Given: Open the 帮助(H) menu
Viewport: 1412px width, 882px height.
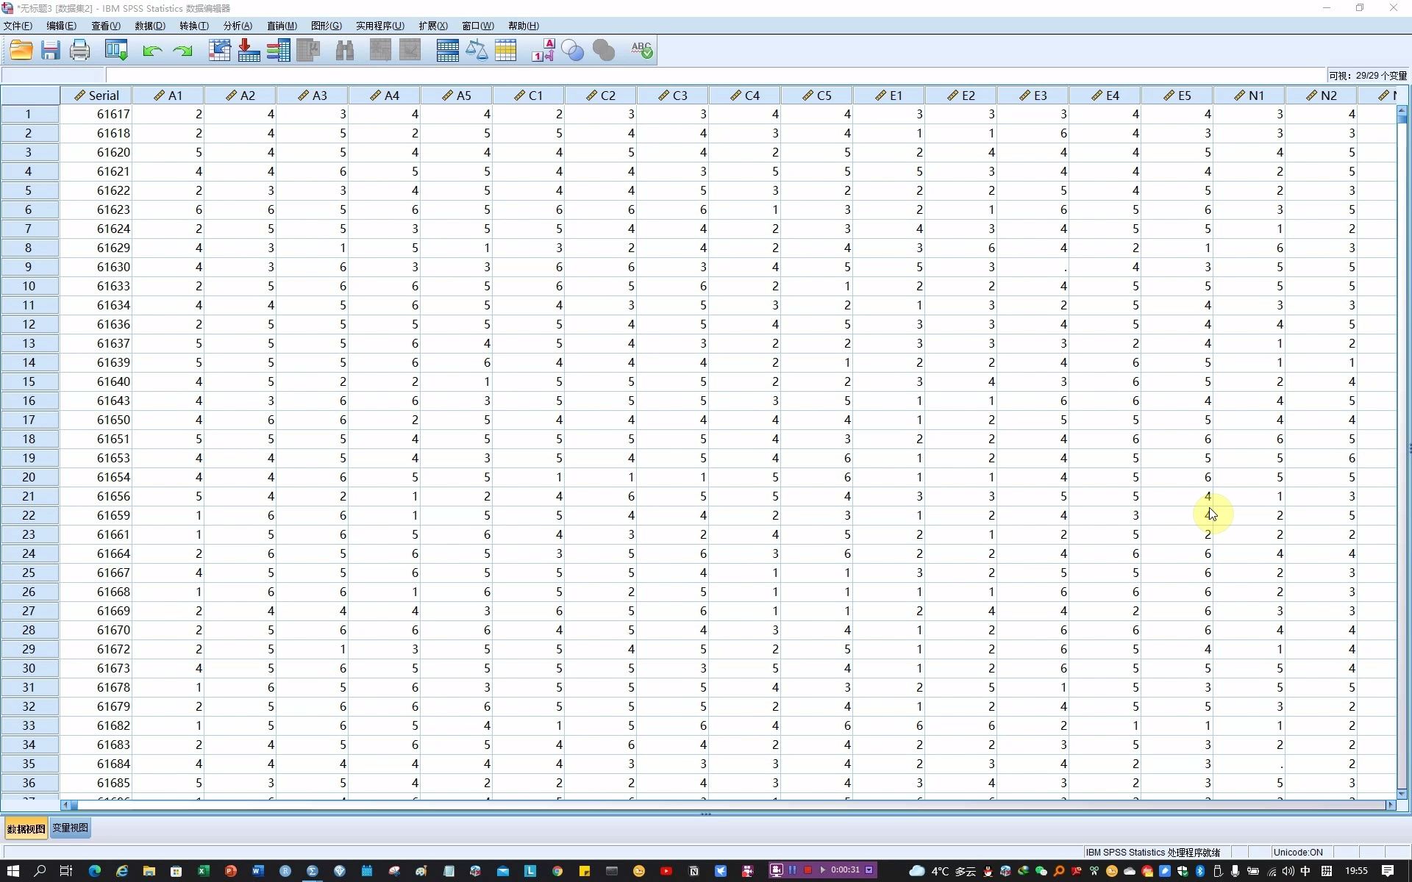Looking at the screenshot, I should point(524,26).
